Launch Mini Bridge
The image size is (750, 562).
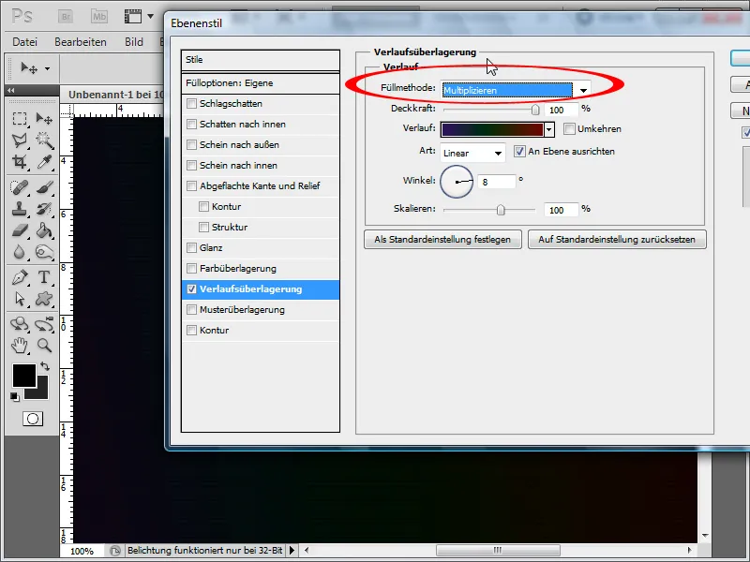click(x=99, y=17)
